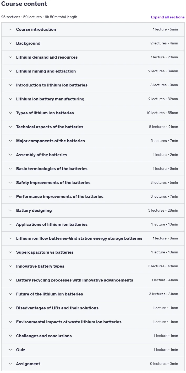186x373 pixels.
Task: Click Expand all sections link
Action: coord(168,17)
